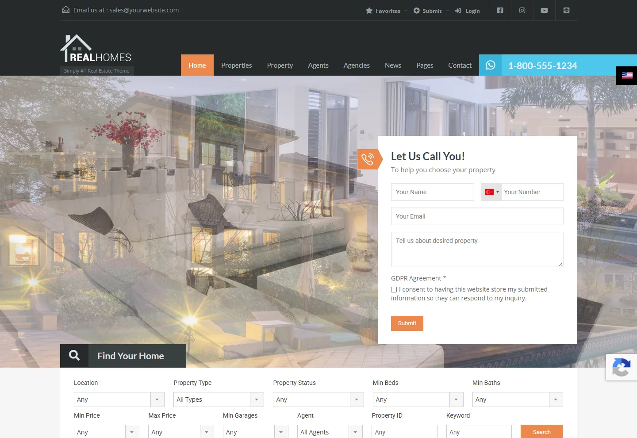The width and height of the screenshot is (637, 438).
Task: Focus the Property ID input
Action: pyautogui.click(x=404, y=431)
